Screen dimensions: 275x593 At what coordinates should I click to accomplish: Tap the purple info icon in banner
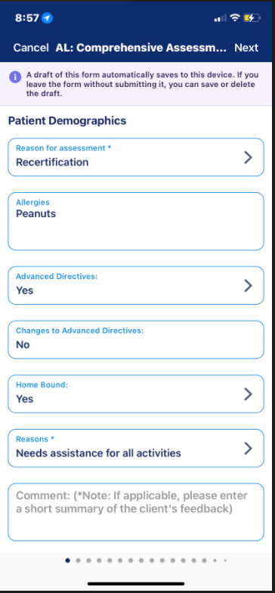coord(15,77)
